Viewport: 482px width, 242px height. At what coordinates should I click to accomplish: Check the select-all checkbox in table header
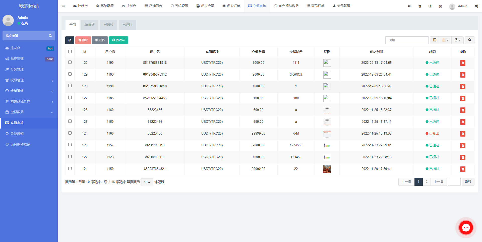pos(70,51)
